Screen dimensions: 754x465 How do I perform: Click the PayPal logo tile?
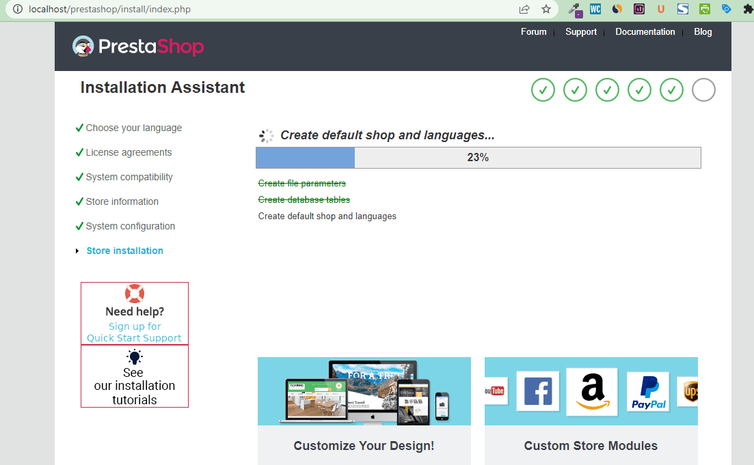click(x=648, y=391)
